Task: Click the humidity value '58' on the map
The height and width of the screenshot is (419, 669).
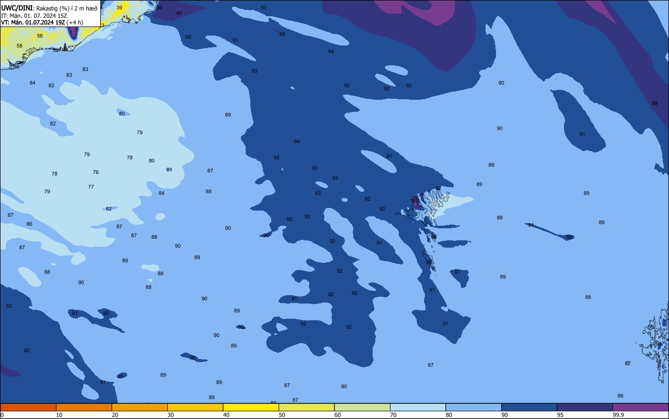Action: tap(19, 46)
